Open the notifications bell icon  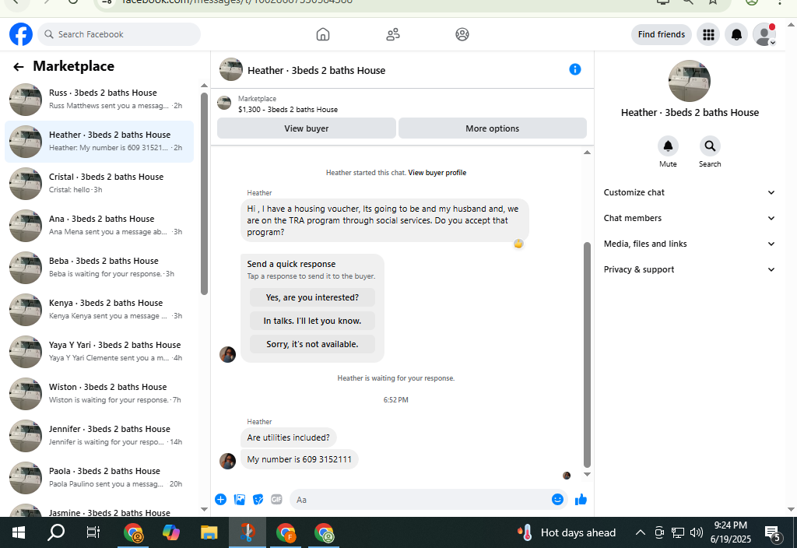coord(736,34)
